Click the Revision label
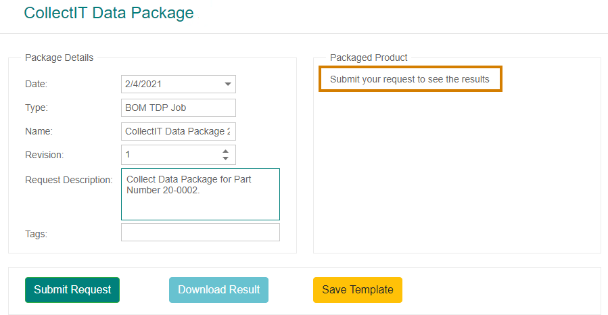608x315 pixels. [44, 155]
